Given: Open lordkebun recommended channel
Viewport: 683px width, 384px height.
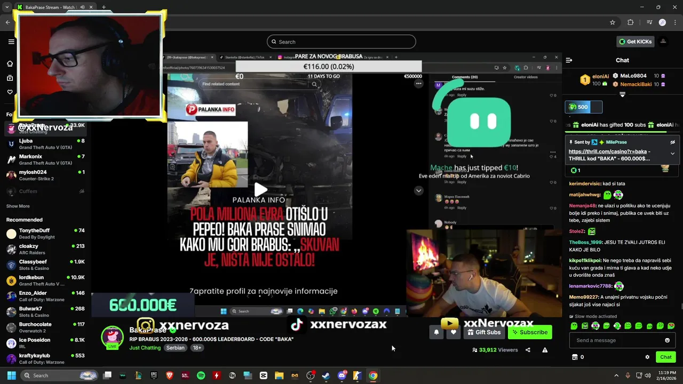Looking at the screenshot, I should 45,281.
